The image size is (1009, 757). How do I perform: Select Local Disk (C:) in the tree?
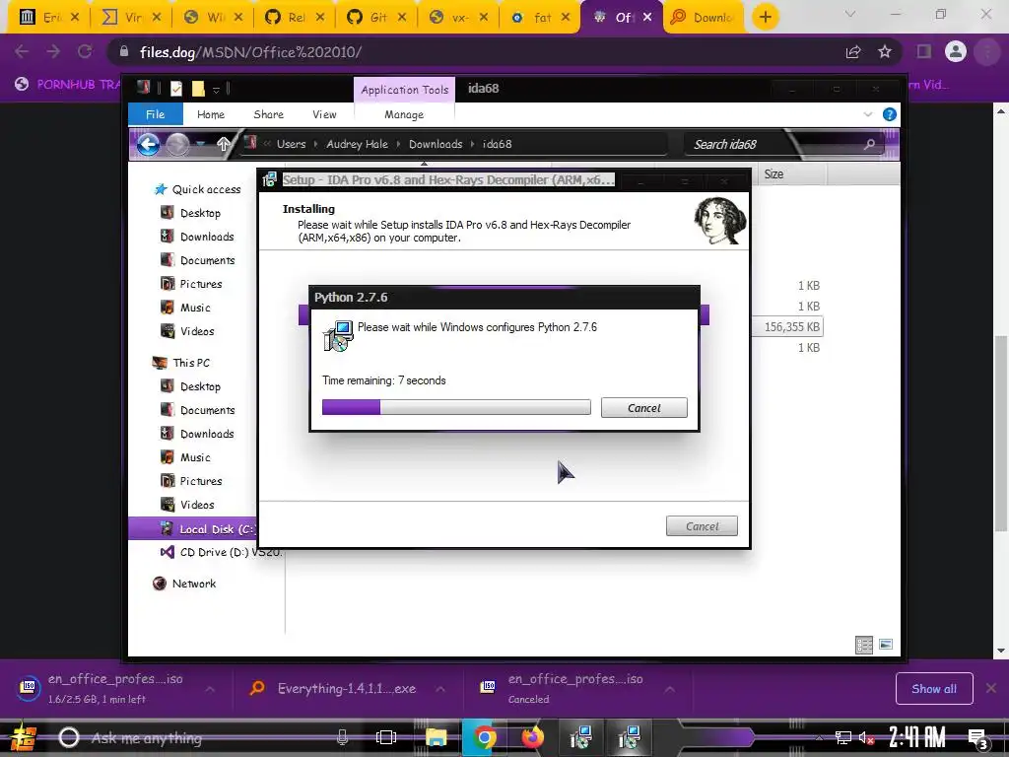click(193, 529)
